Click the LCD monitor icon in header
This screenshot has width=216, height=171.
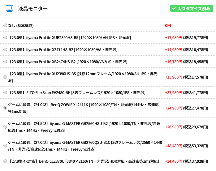click(x=9, y=8)
